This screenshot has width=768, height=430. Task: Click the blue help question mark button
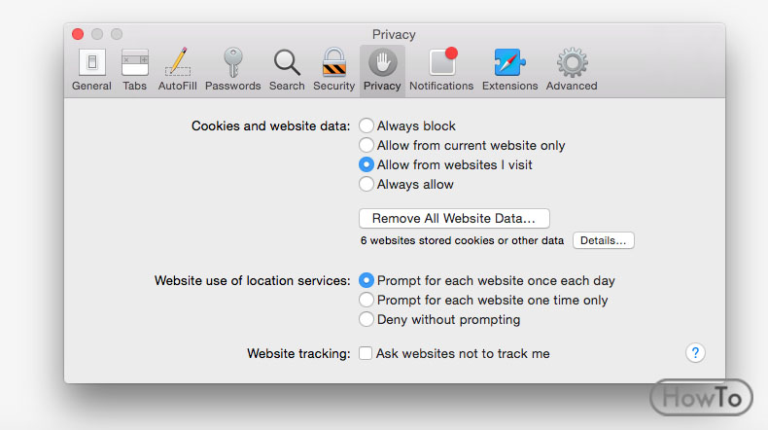pyautogui.click(x=695, y=353)
